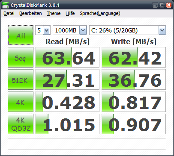Click the empty comment field at bottom
Screen dimensions: 174x156
point(87,144)
